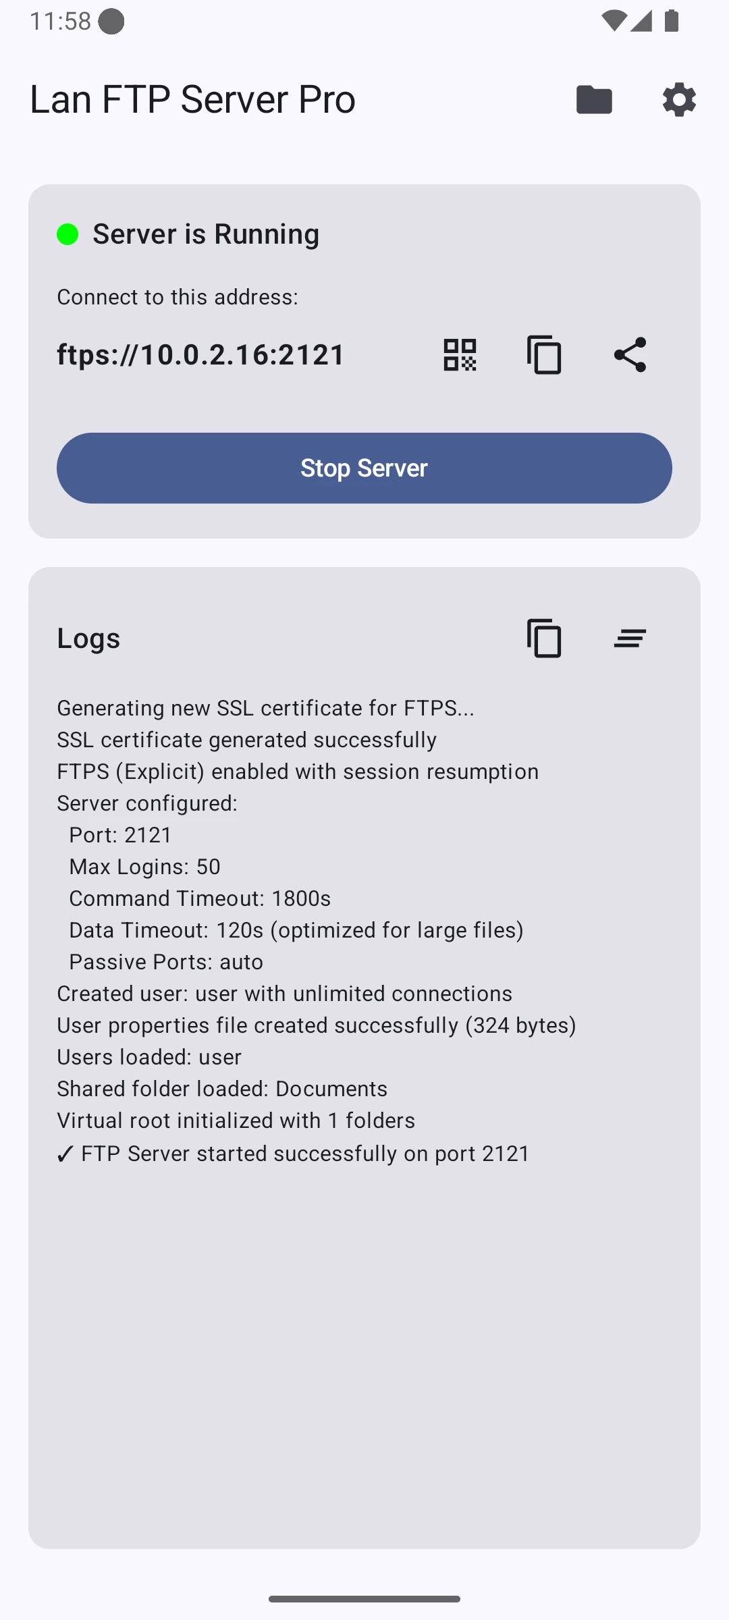Click the Lan FTP Server Pro title

tap(193, 99)
